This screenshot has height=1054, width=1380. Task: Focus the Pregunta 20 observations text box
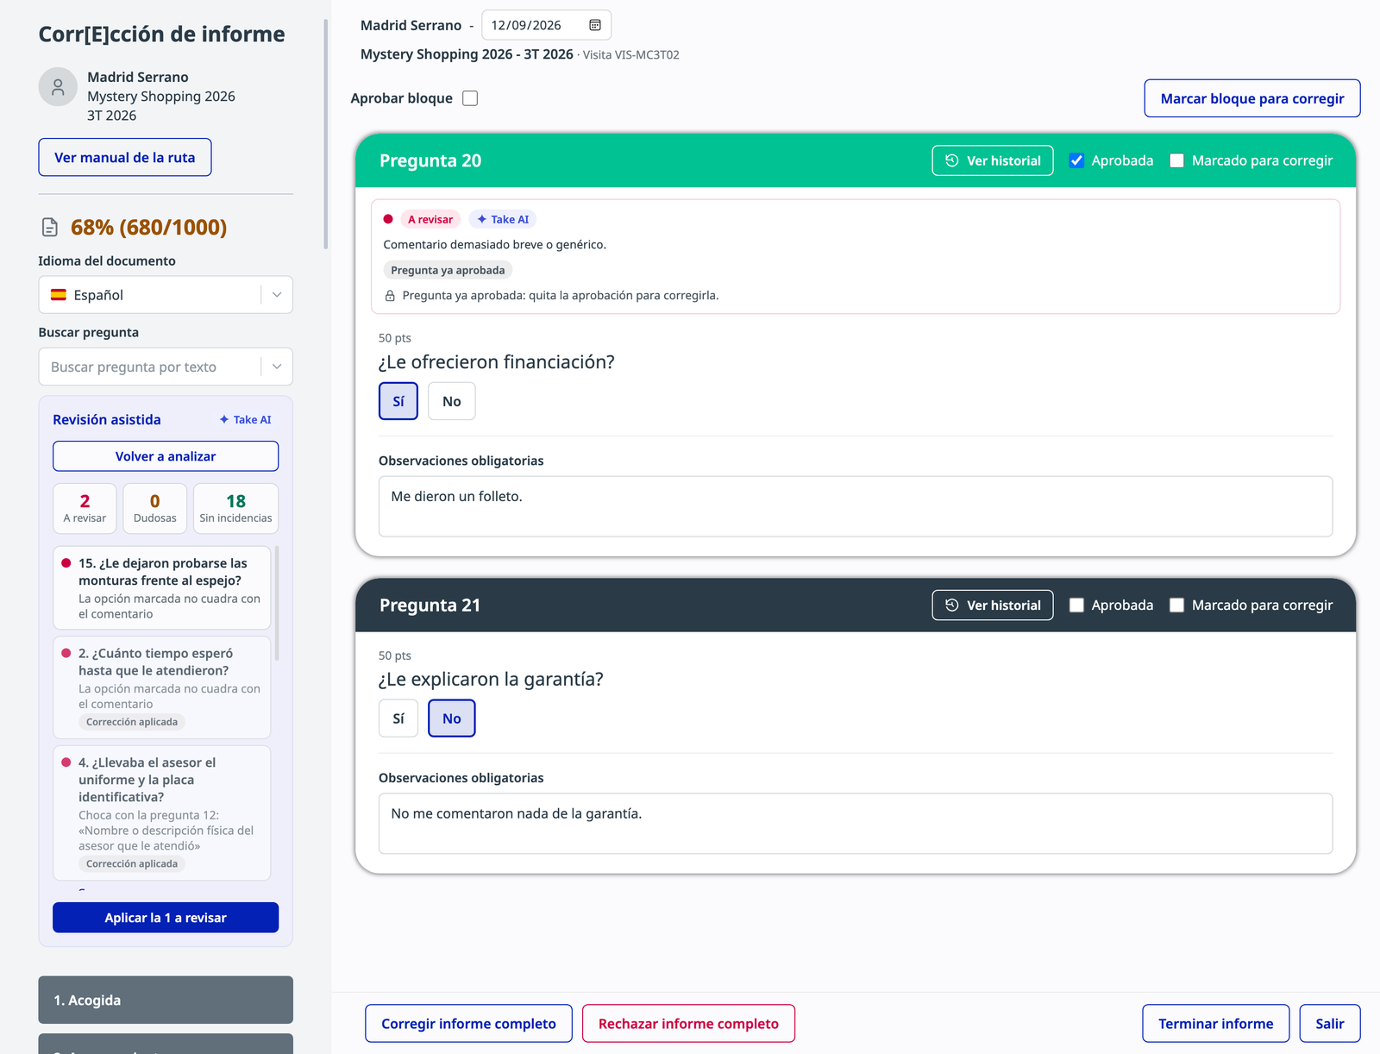coord(856,506)
